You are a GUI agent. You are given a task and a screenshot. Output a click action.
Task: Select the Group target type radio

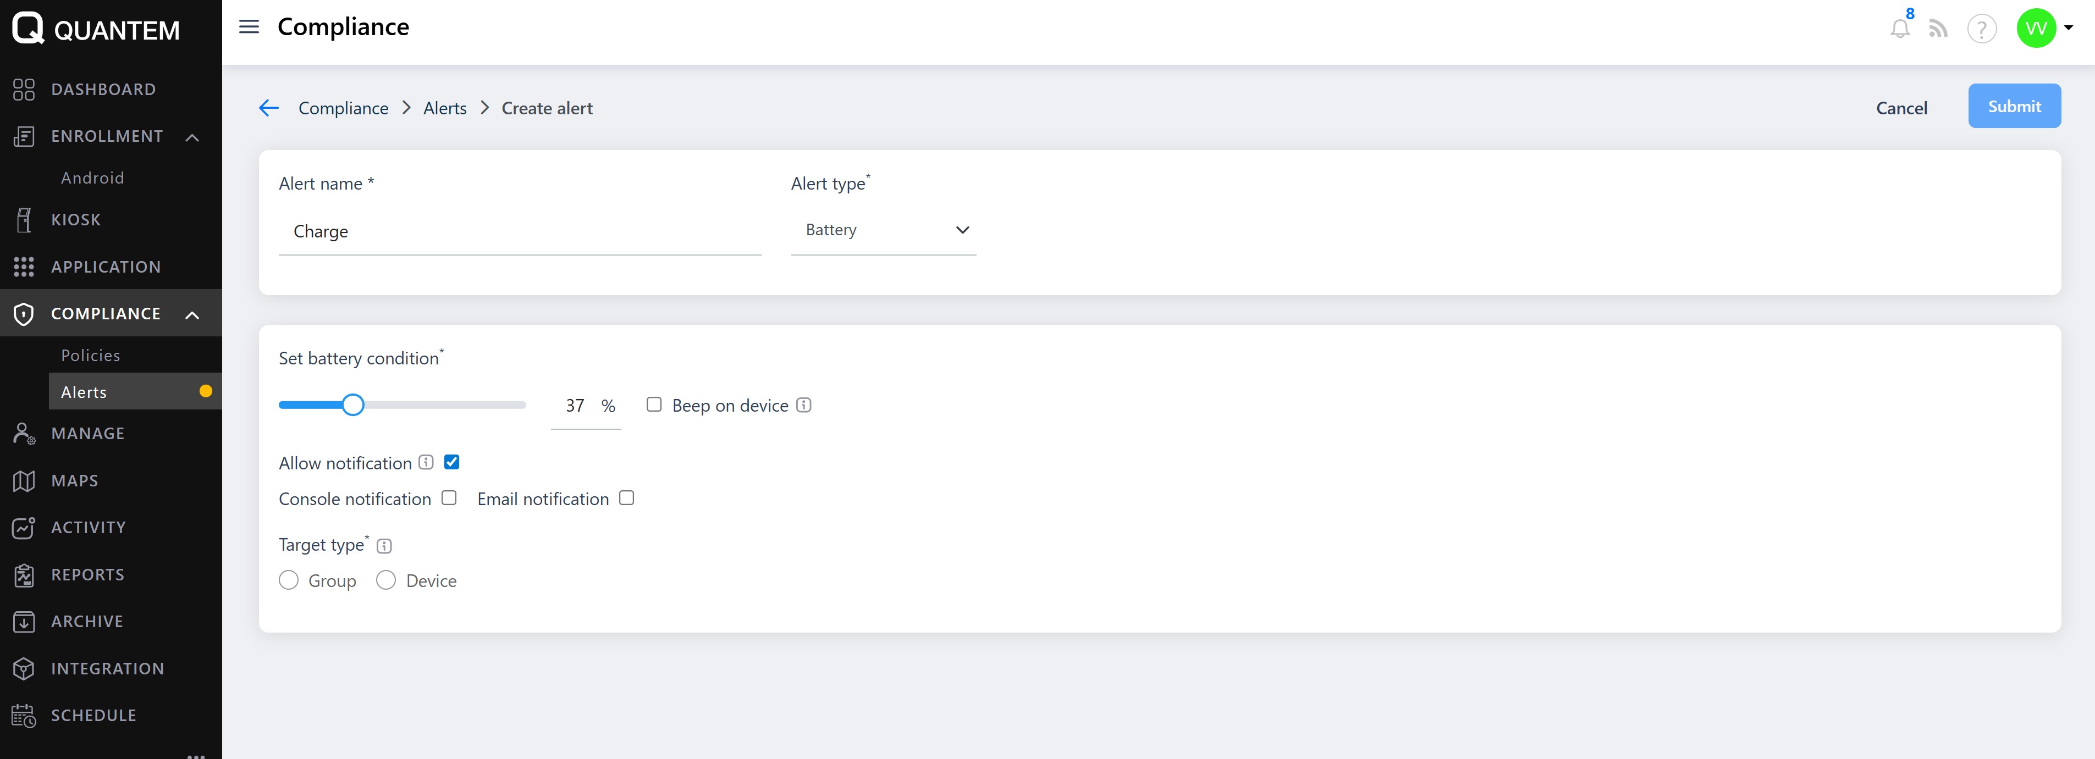point(289,580)
